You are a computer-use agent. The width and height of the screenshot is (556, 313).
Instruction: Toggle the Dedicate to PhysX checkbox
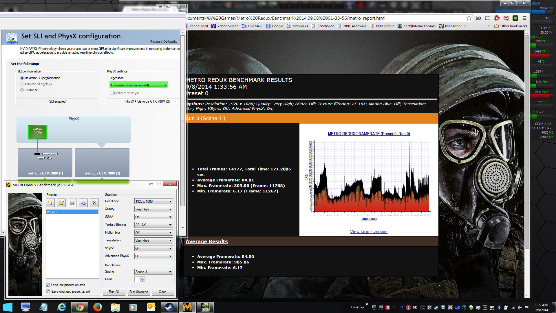point(111,93)
